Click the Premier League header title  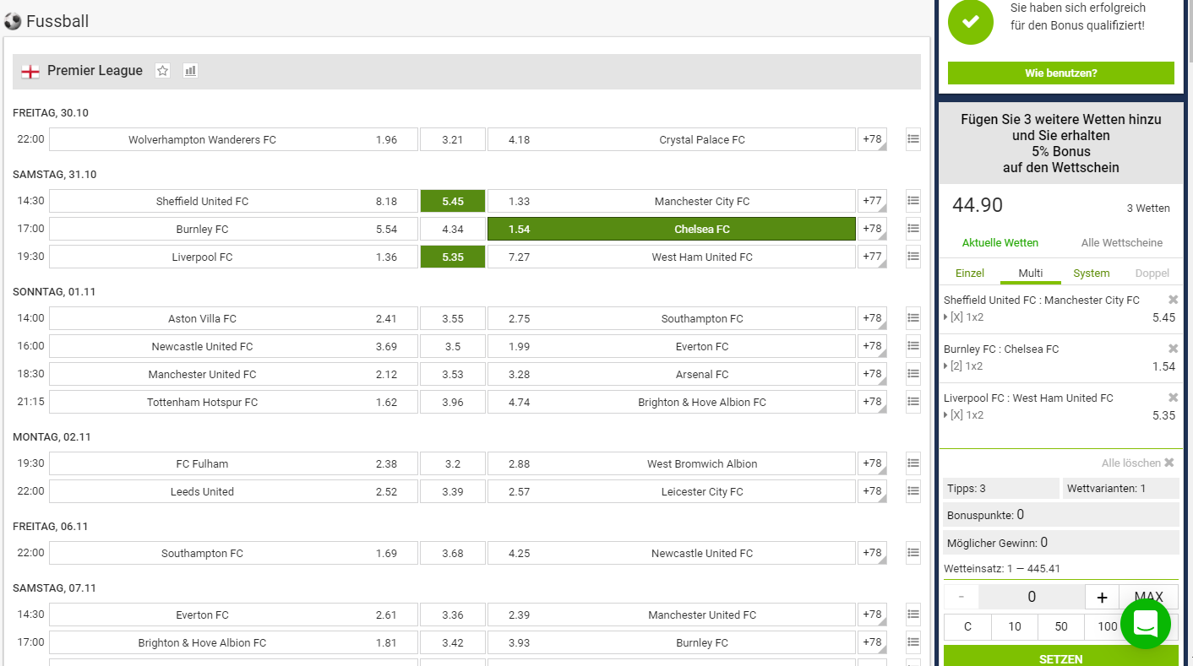click(95, 71)
